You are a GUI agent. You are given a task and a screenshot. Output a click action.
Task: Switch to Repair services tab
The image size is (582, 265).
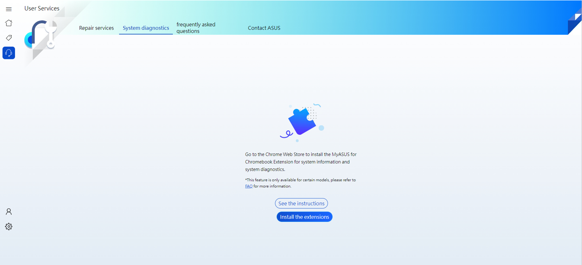click(x=96, y=28)
